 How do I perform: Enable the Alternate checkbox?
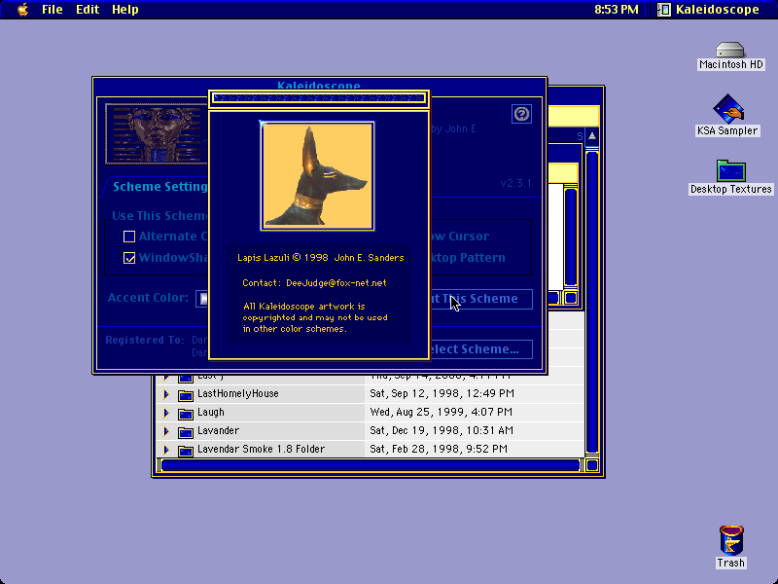pyautogui.click(x=129, y=237)
